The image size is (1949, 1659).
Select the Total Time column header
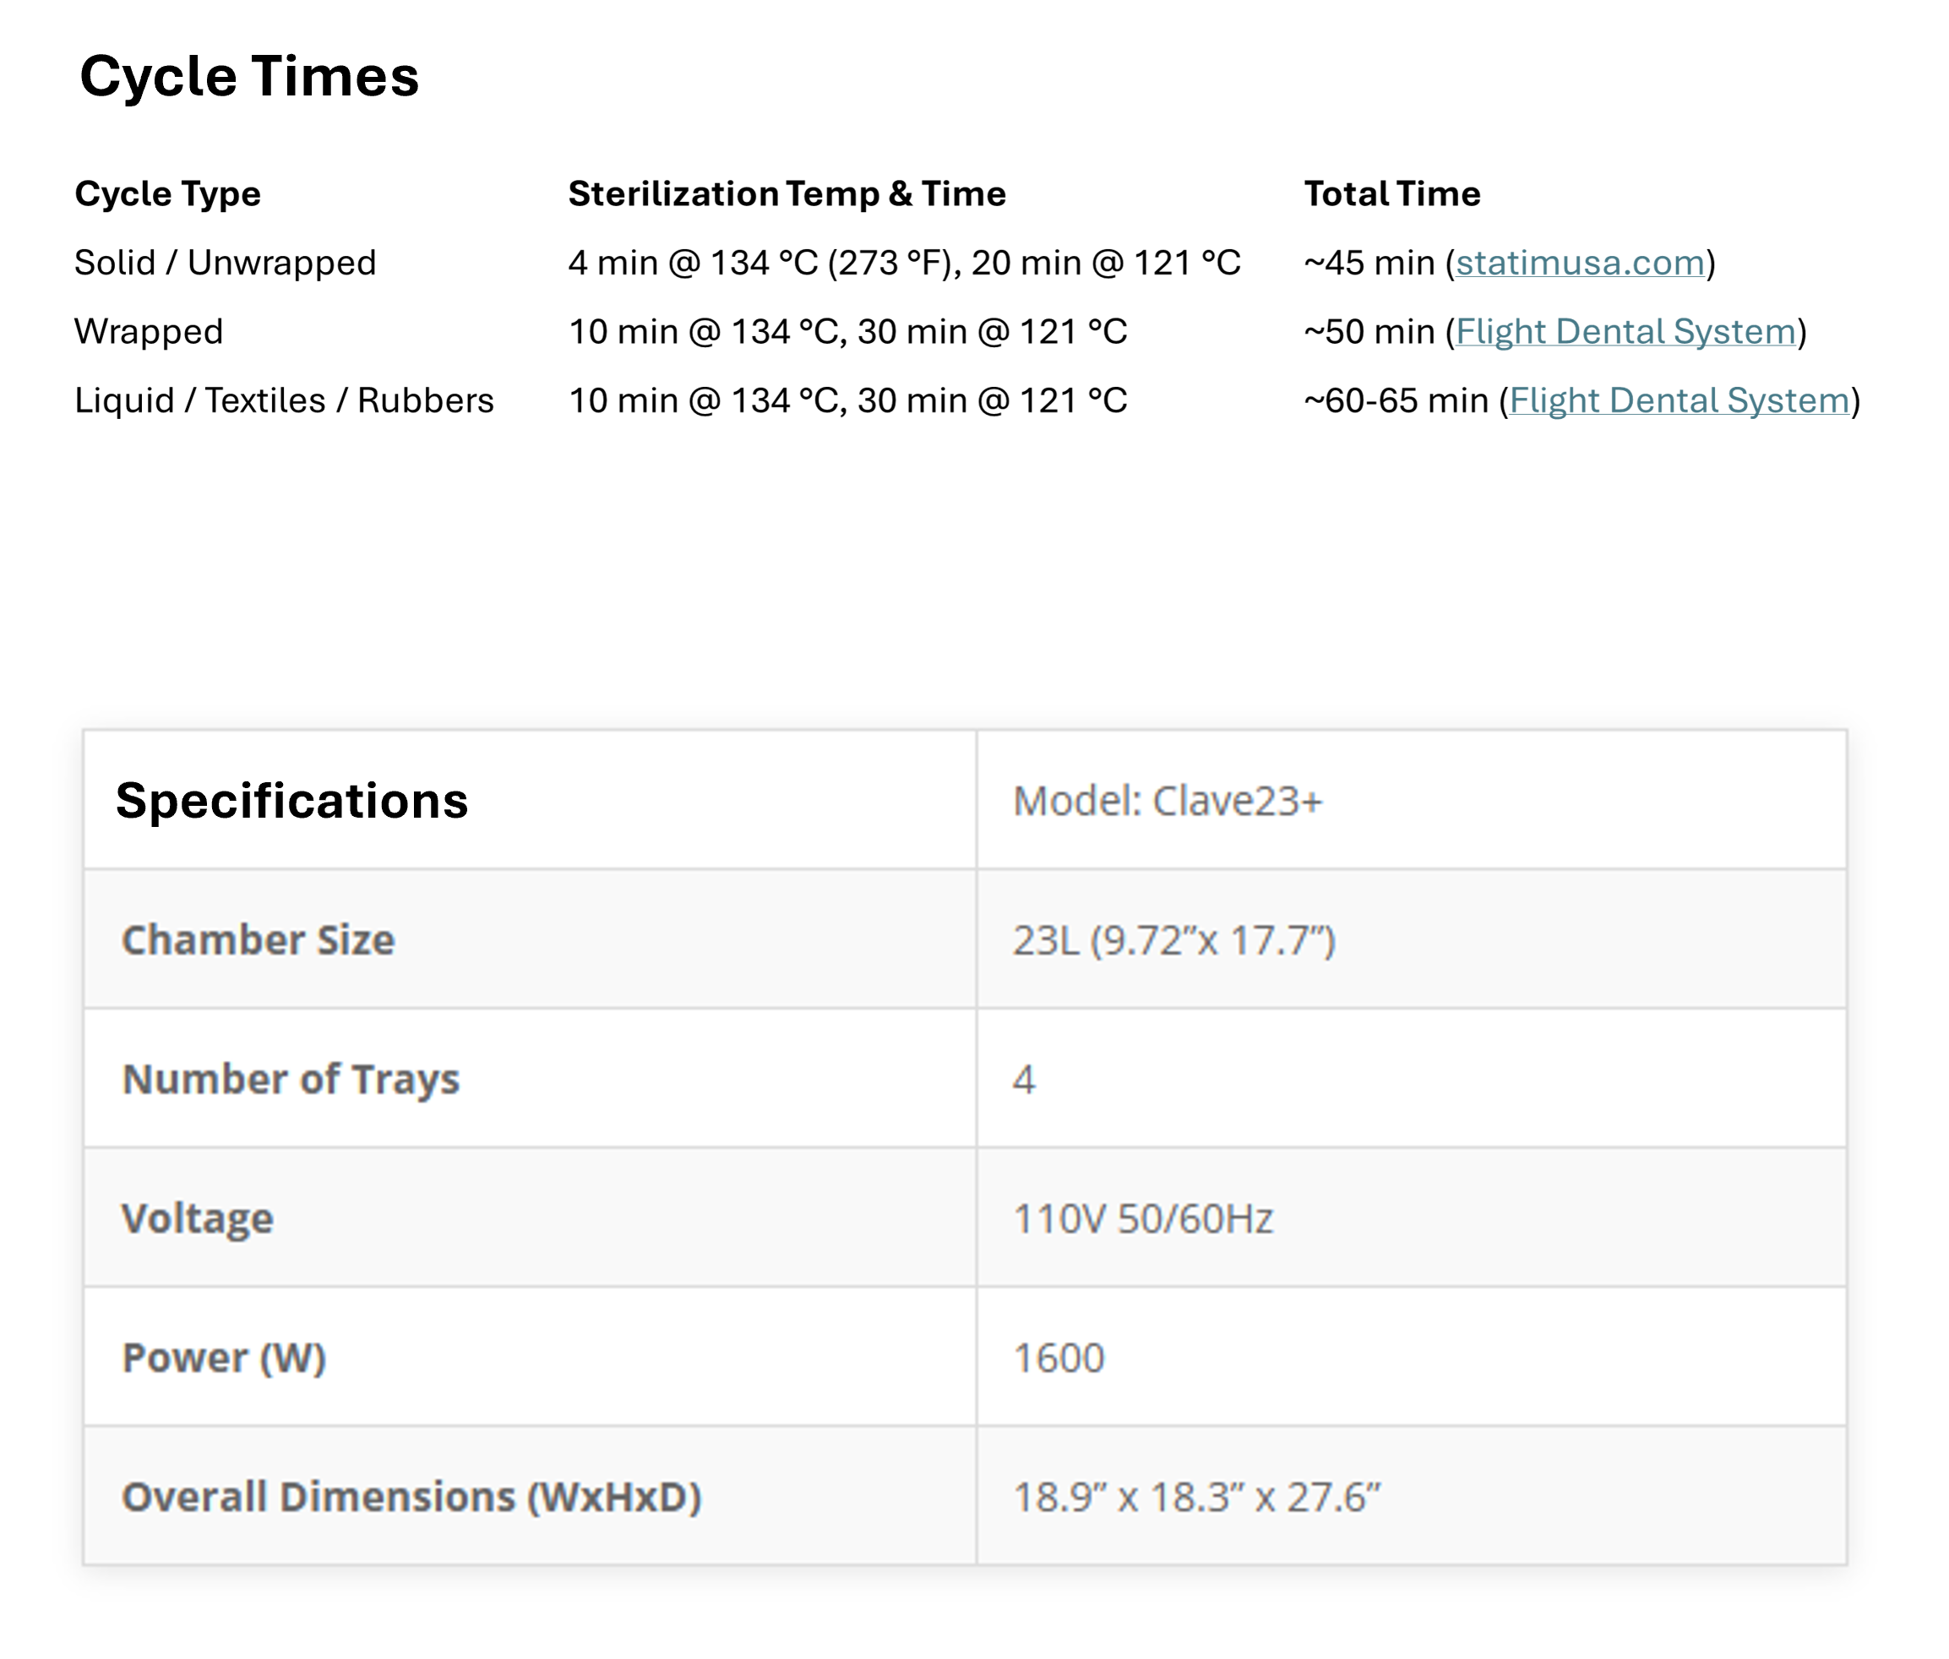(1391, 193)
